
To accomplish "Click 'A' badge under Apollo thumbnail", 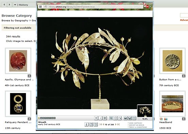I will [x=29, y=76].
